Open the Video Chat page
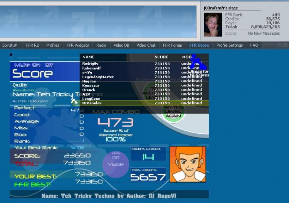 (x=146, y=45)
